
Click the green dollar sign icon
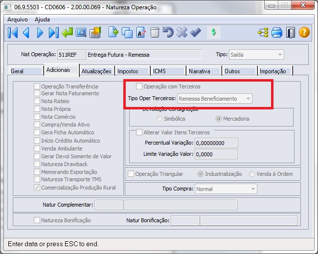coord(214,32)
